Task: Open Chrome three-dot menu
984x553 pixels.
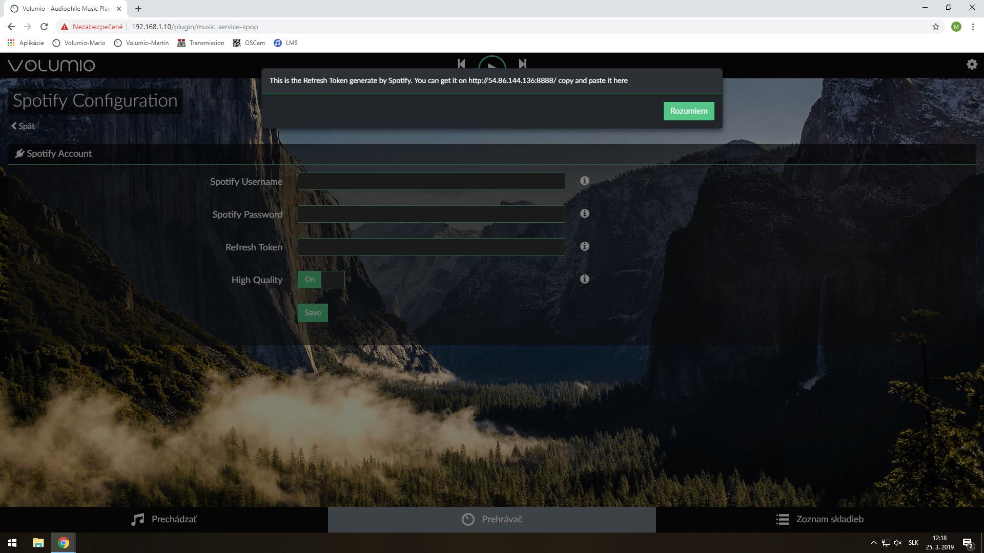Action: click(x=973, y=27)
